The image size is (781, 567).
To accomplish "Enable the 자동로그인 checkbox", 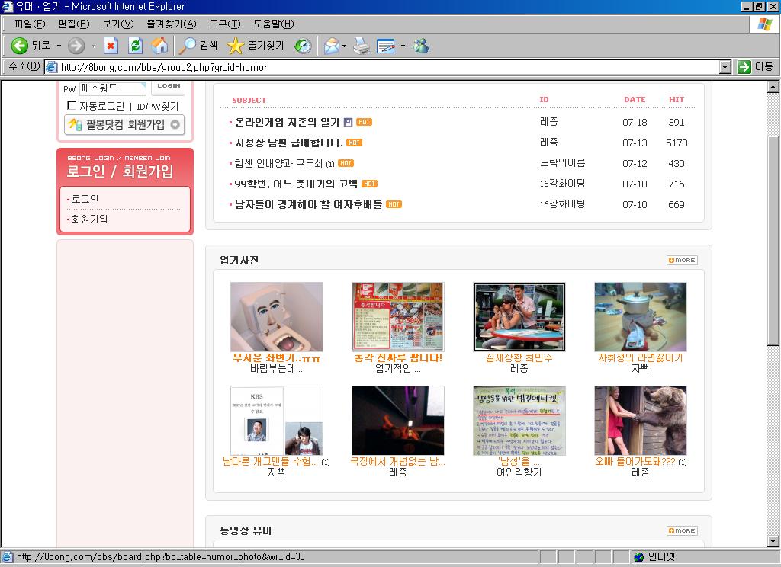I will pos(72,106).
